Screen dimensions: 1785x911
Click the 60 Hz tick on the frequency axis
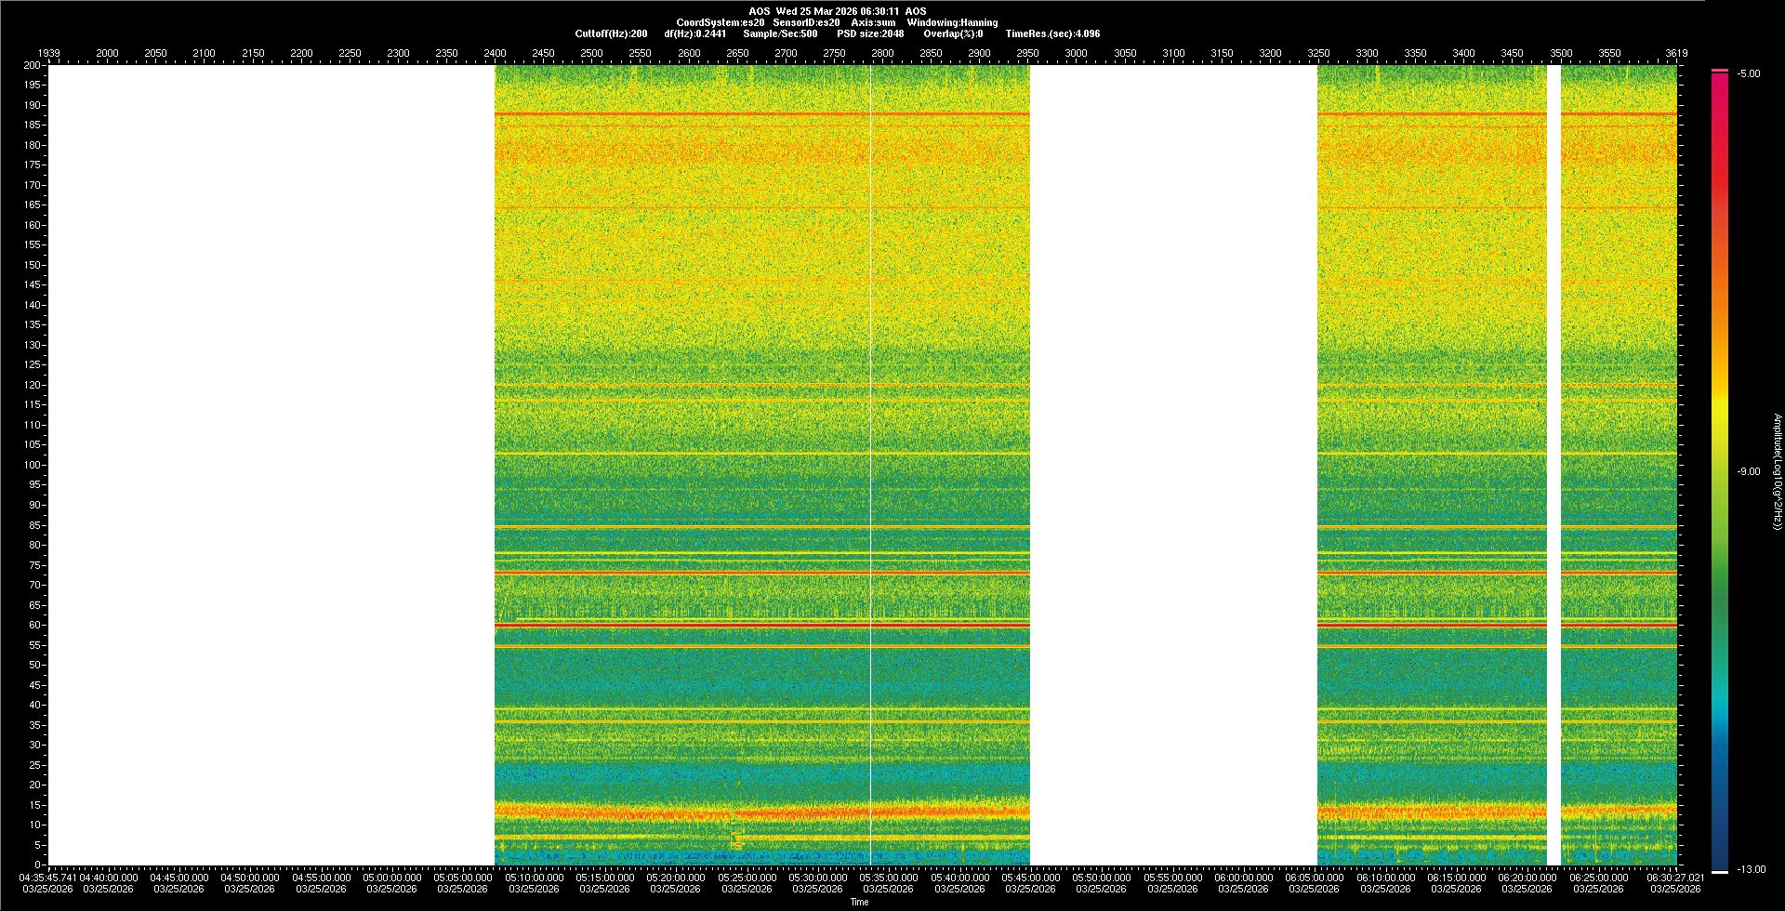point(34,626)
